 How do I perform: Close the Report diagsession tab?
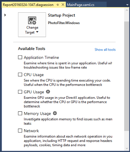(x=63, y=5)
